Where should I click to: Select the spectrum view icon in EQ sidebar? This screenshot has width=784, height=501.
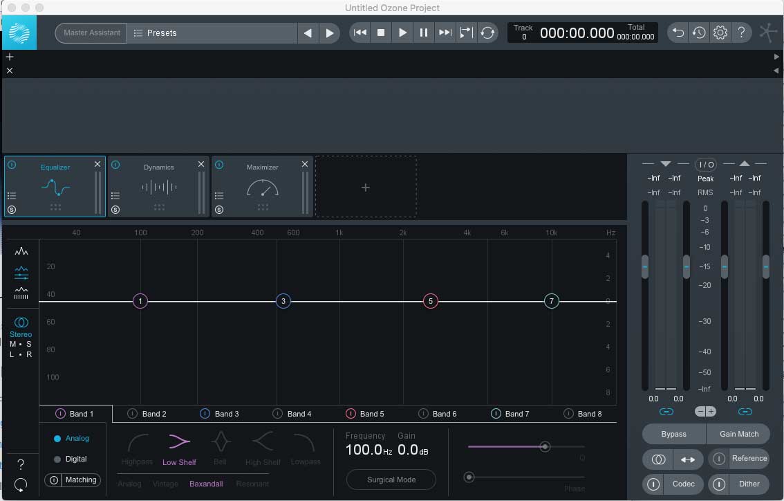tap(21, 251)
